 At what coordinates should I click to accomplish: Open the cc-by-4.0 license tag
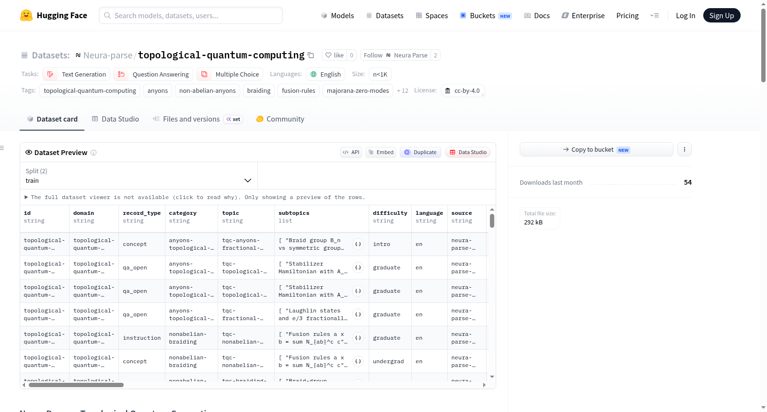462,90
